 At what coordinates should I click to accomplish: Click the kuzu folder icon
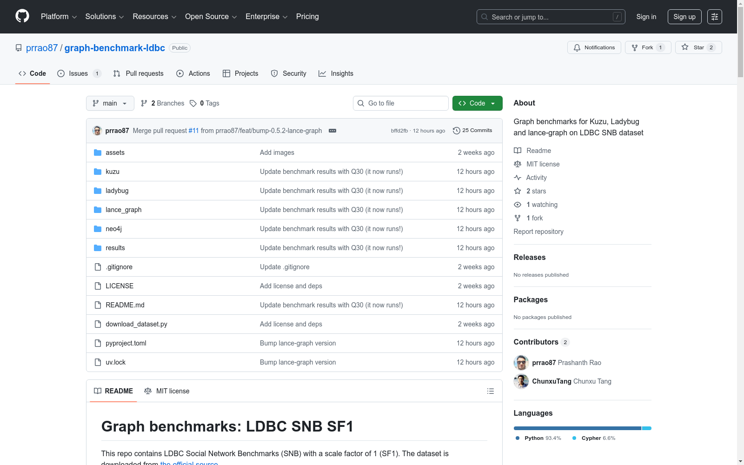98,172
